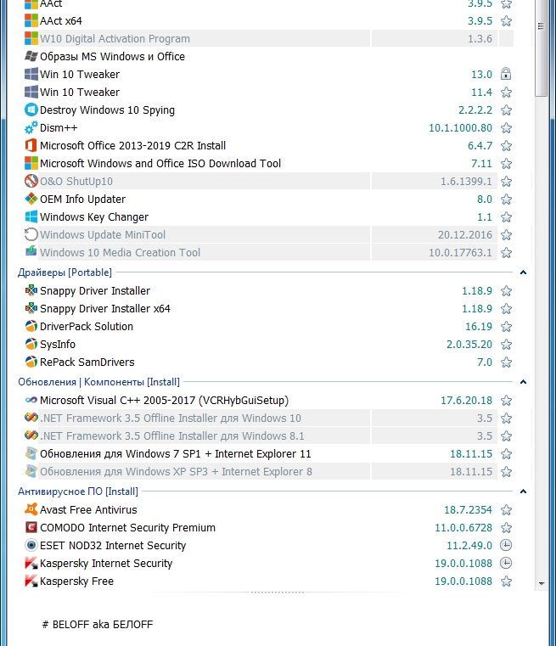Toggle favorite star for Windows 10 Media Creation Tool

[506, 252]
